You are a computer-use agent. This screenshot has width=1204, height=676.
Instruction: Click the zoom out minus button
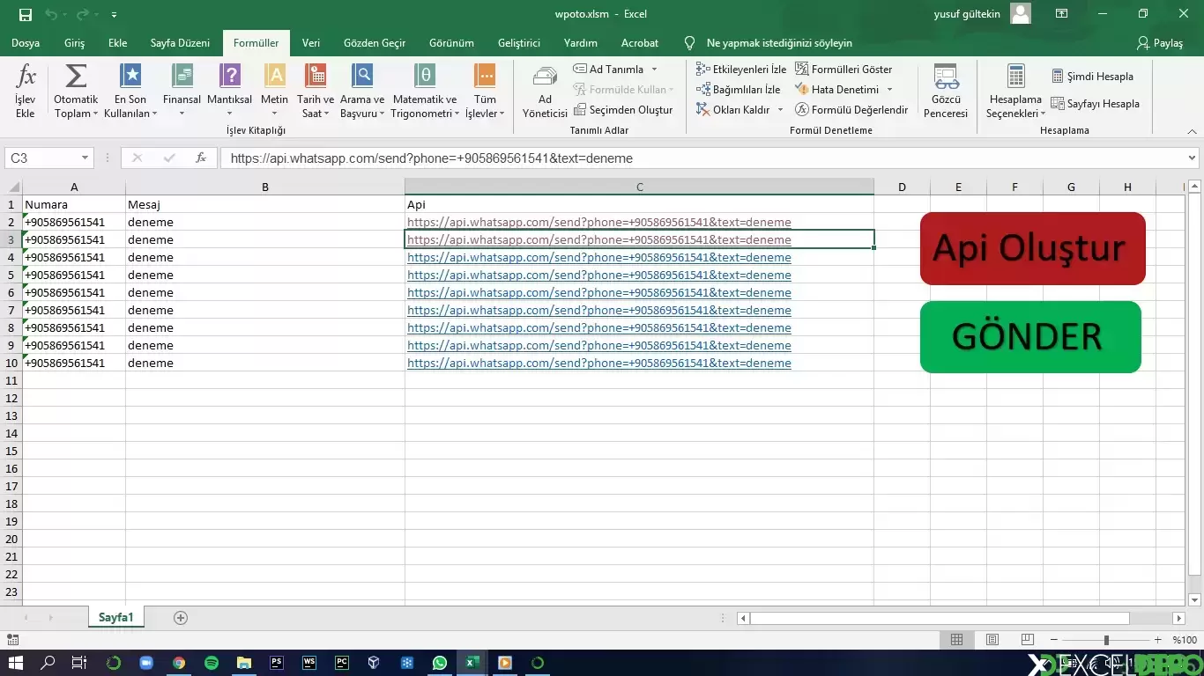[1052, 640]
